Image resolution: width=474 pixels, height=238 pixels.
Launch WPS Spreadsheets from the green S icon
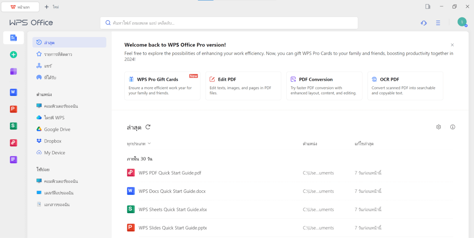point(14,126)
